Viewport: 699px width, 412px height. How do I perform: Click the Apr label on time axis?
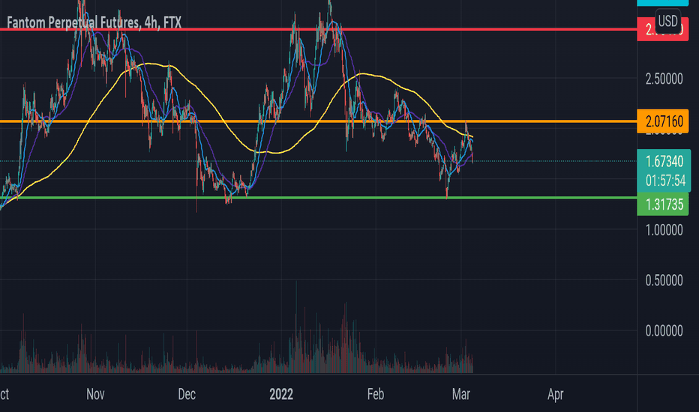click(556, 394)
